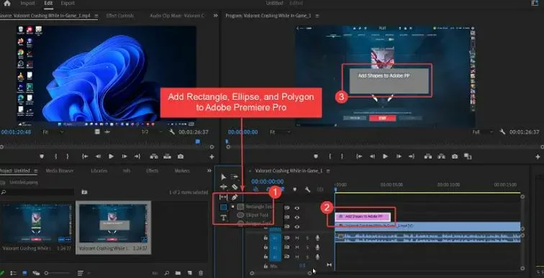Open the Markers tab

[x=182, y=171]
